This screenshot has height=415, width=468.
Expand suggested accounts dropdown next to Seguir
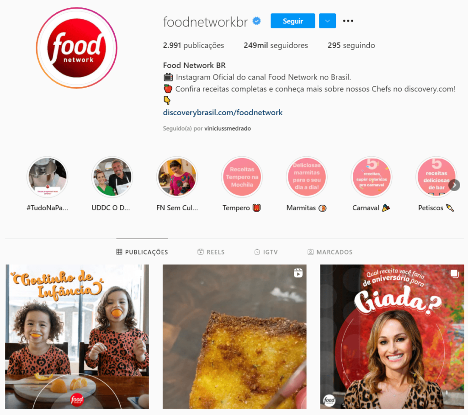pos(327,21)
